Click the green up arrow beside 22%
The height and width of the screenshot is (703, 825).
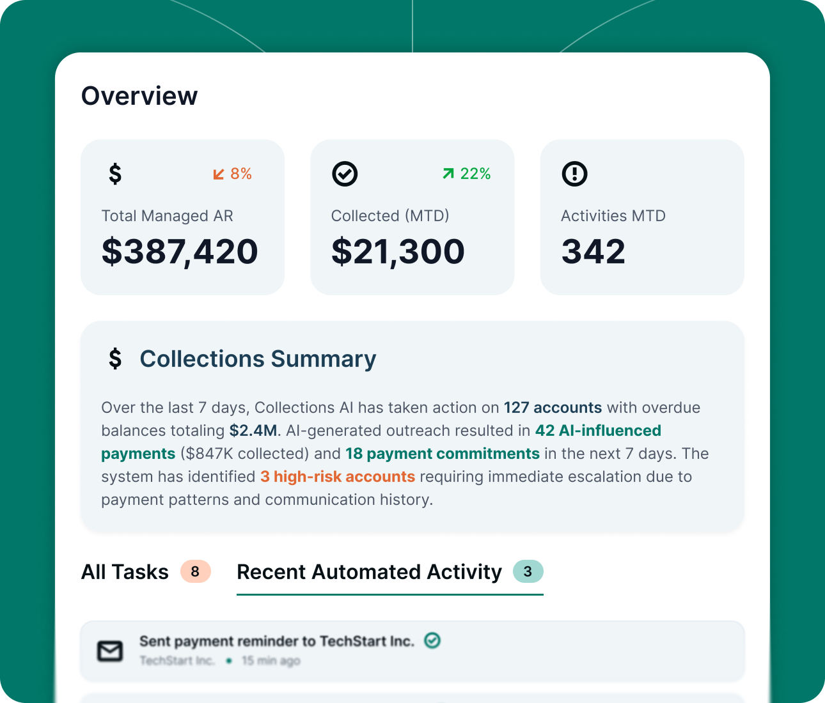pos(448,173)
